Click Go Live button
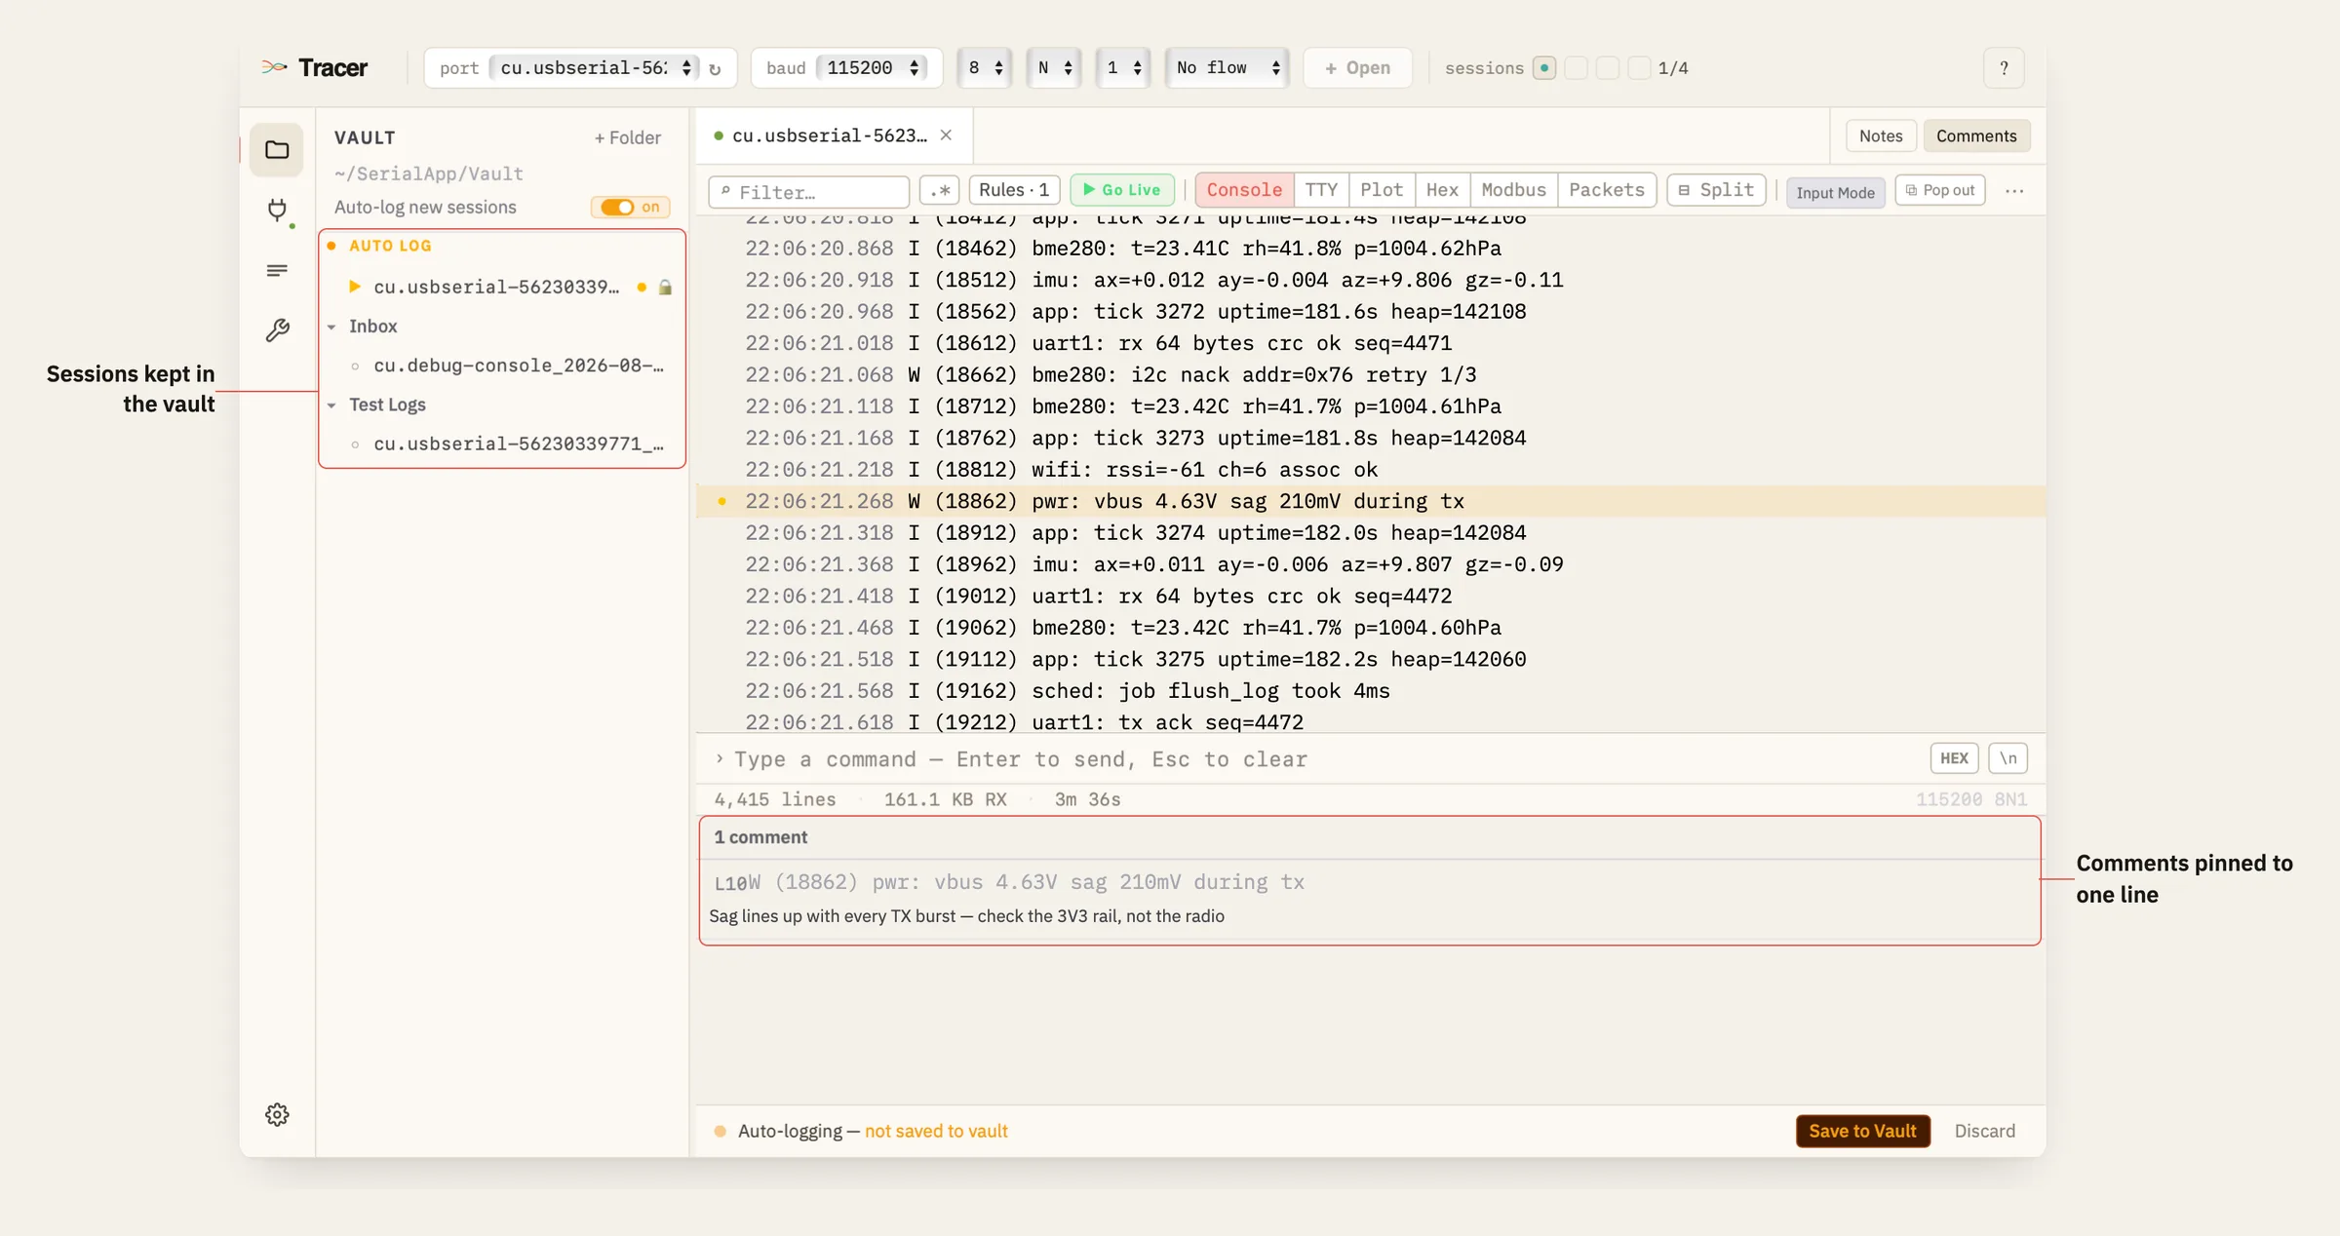 point(1121,190)
